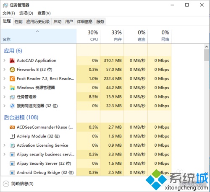Switch to the 用户 tab
The height and width of the screenshot is (192, 210).
click(x=69, y=21)
